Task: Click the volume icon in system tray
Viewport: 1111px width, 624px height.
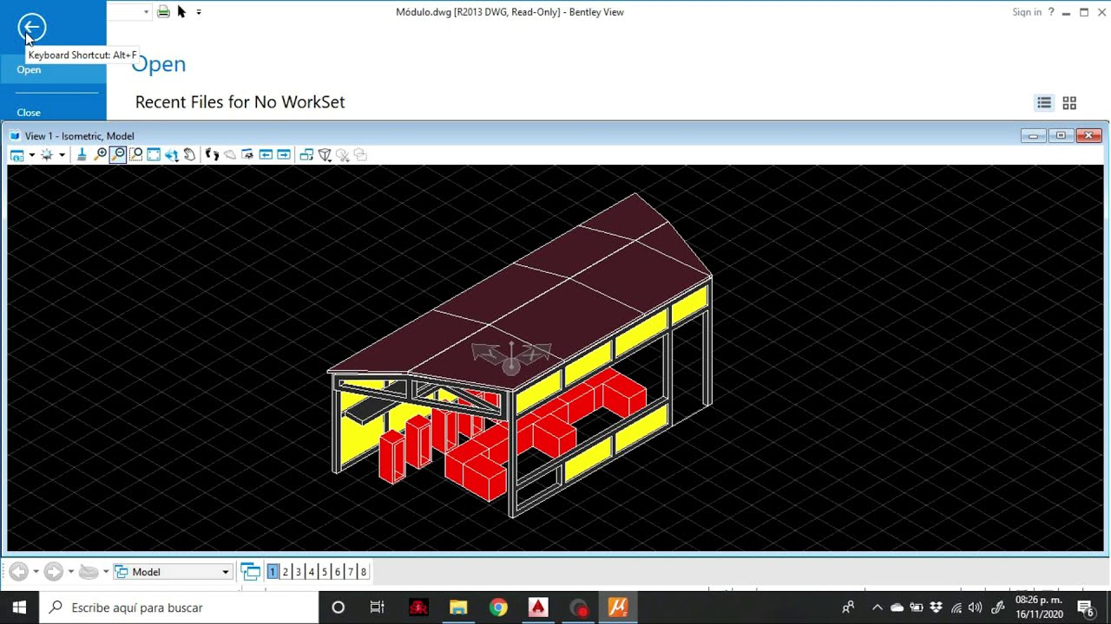Action: click(975, 608)
